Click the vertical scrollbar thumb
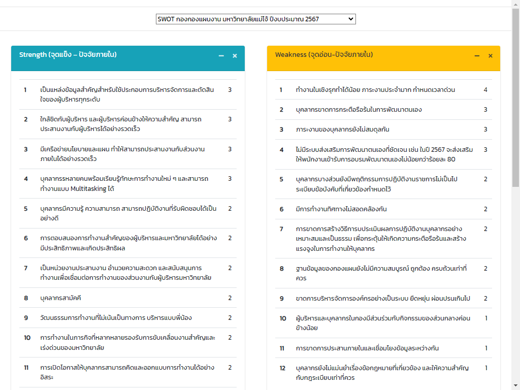This screenshot has width=520, height=390. click(515, 96)
